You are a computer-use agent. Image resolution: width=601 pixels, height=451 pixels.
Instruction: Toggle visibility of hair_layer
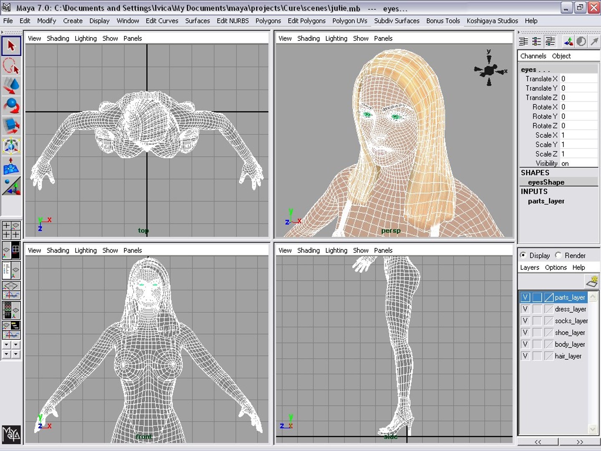525,356
